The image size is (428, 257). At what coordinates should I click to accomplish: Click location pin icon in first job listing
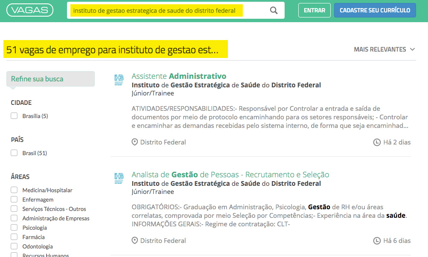135,142
